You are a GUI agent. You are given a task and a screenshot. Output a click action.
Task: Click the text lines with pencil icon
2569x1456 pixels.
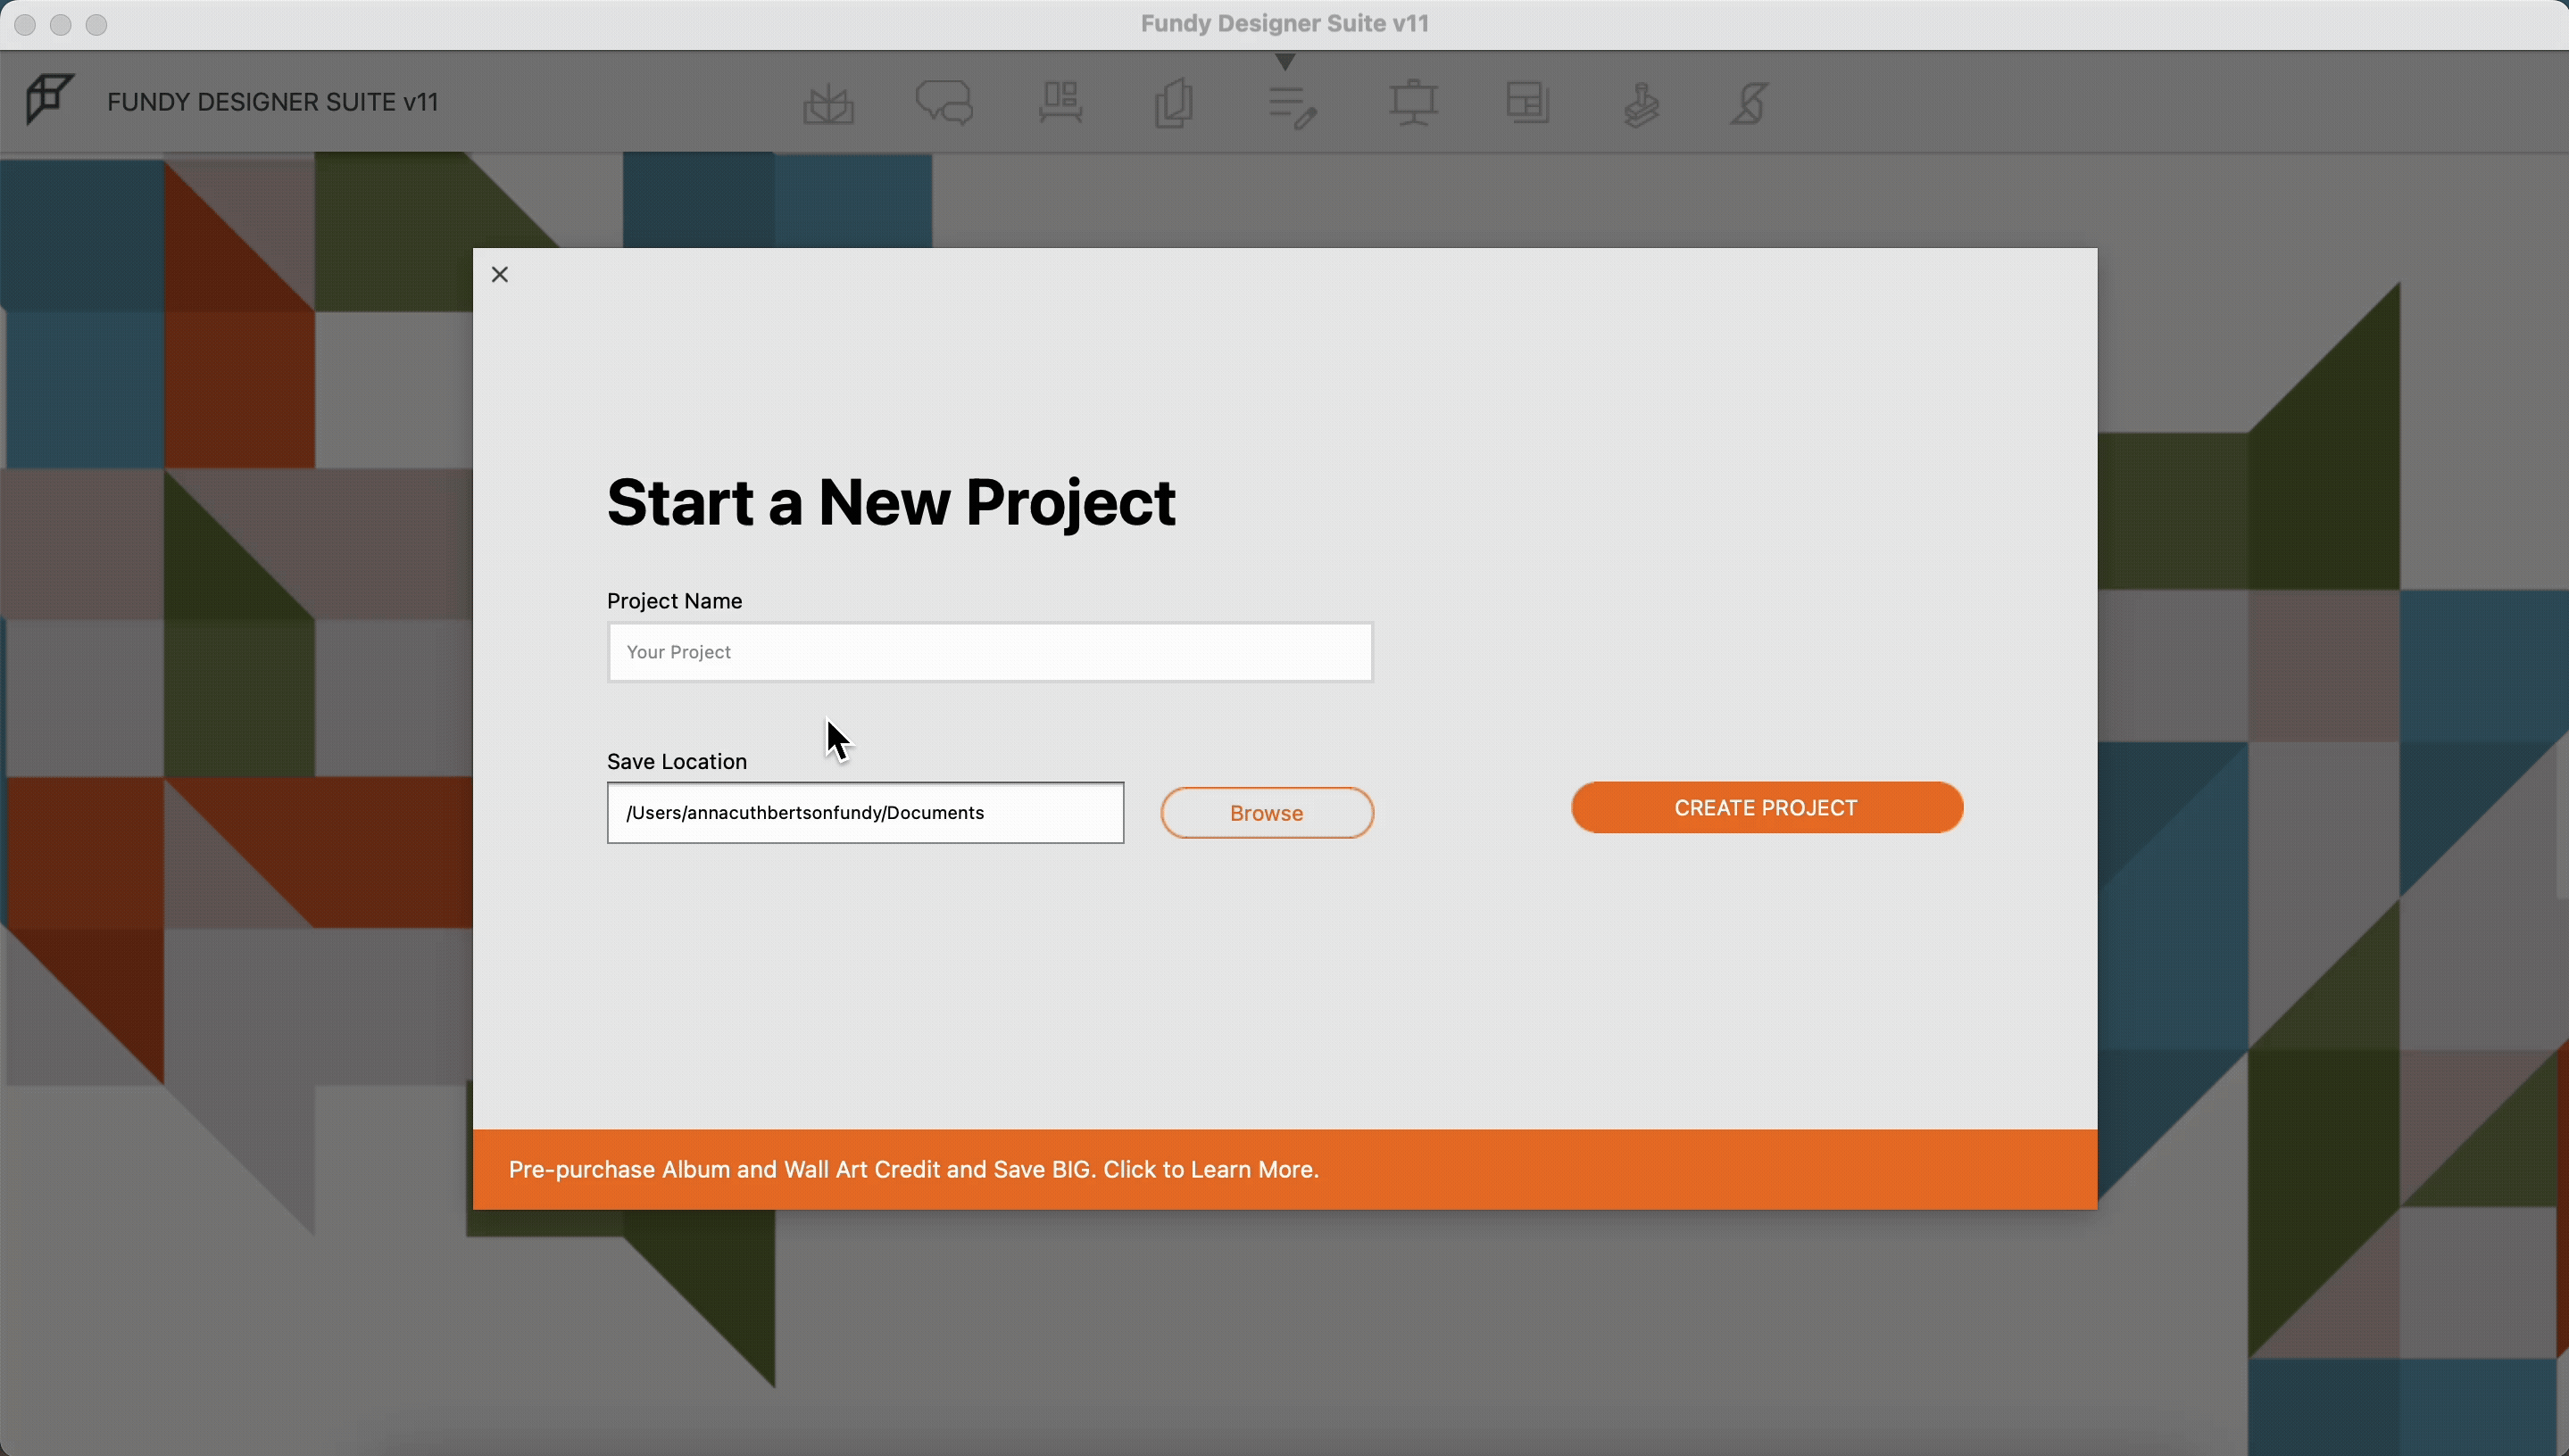tap(1293, 107)
